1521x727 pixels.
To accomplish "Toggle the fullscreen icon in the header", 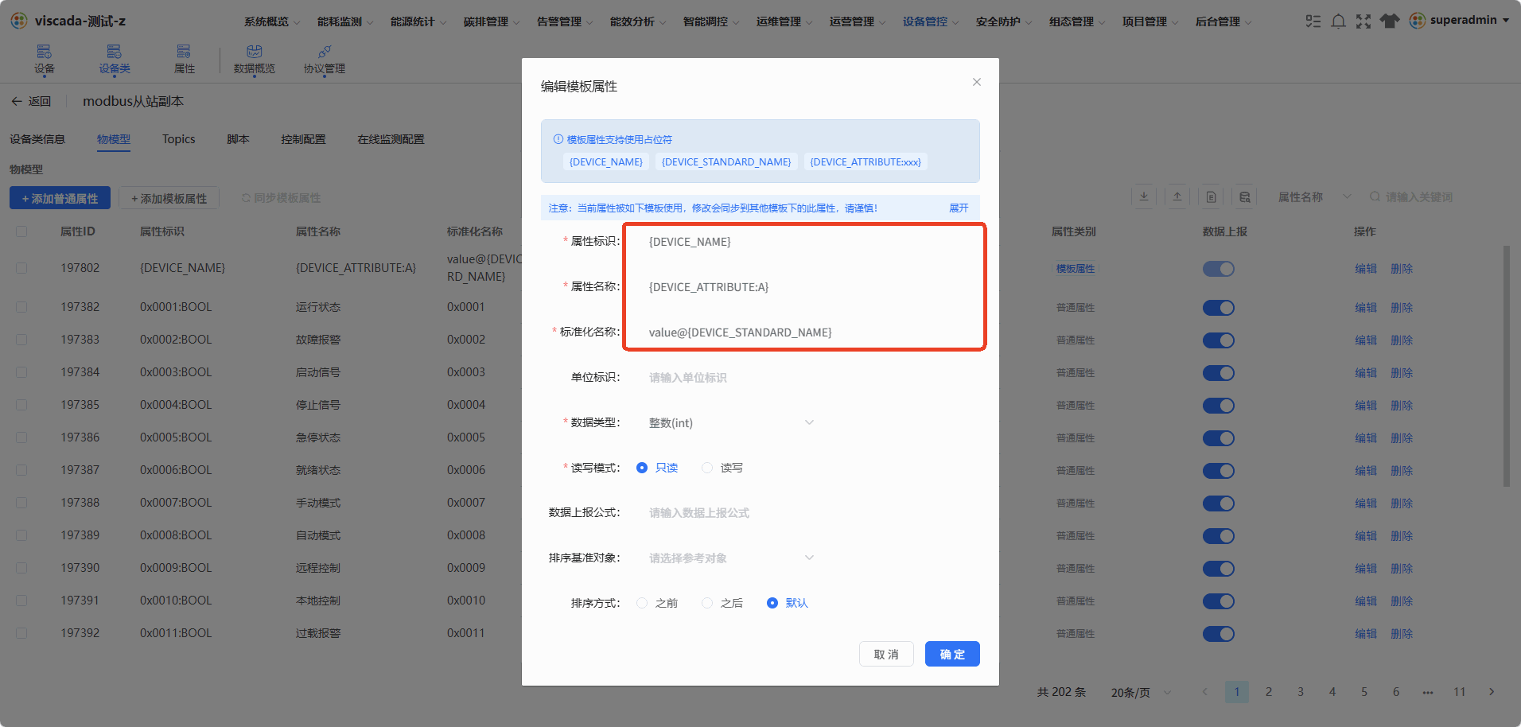I will (1363, 21).
